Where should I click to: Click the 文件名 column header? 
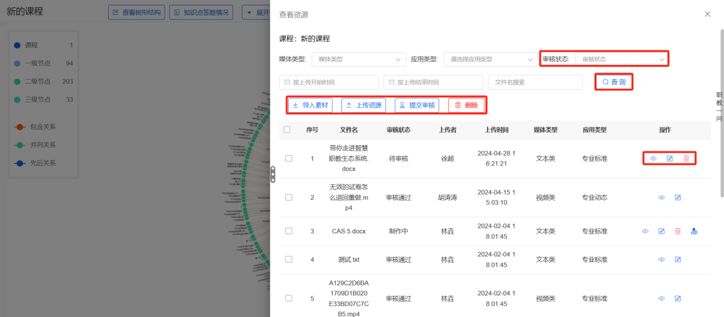(349, 130)
